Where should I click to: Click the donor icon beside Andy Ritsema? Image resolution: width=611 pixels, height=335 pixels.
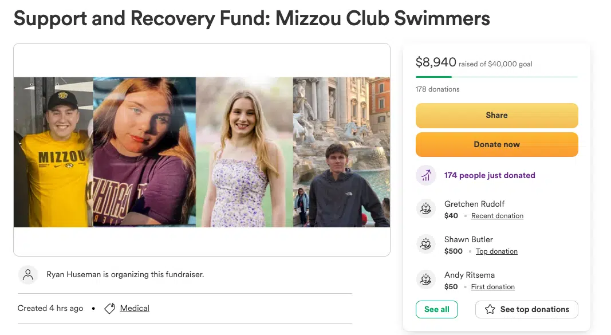tap(425, 281)
